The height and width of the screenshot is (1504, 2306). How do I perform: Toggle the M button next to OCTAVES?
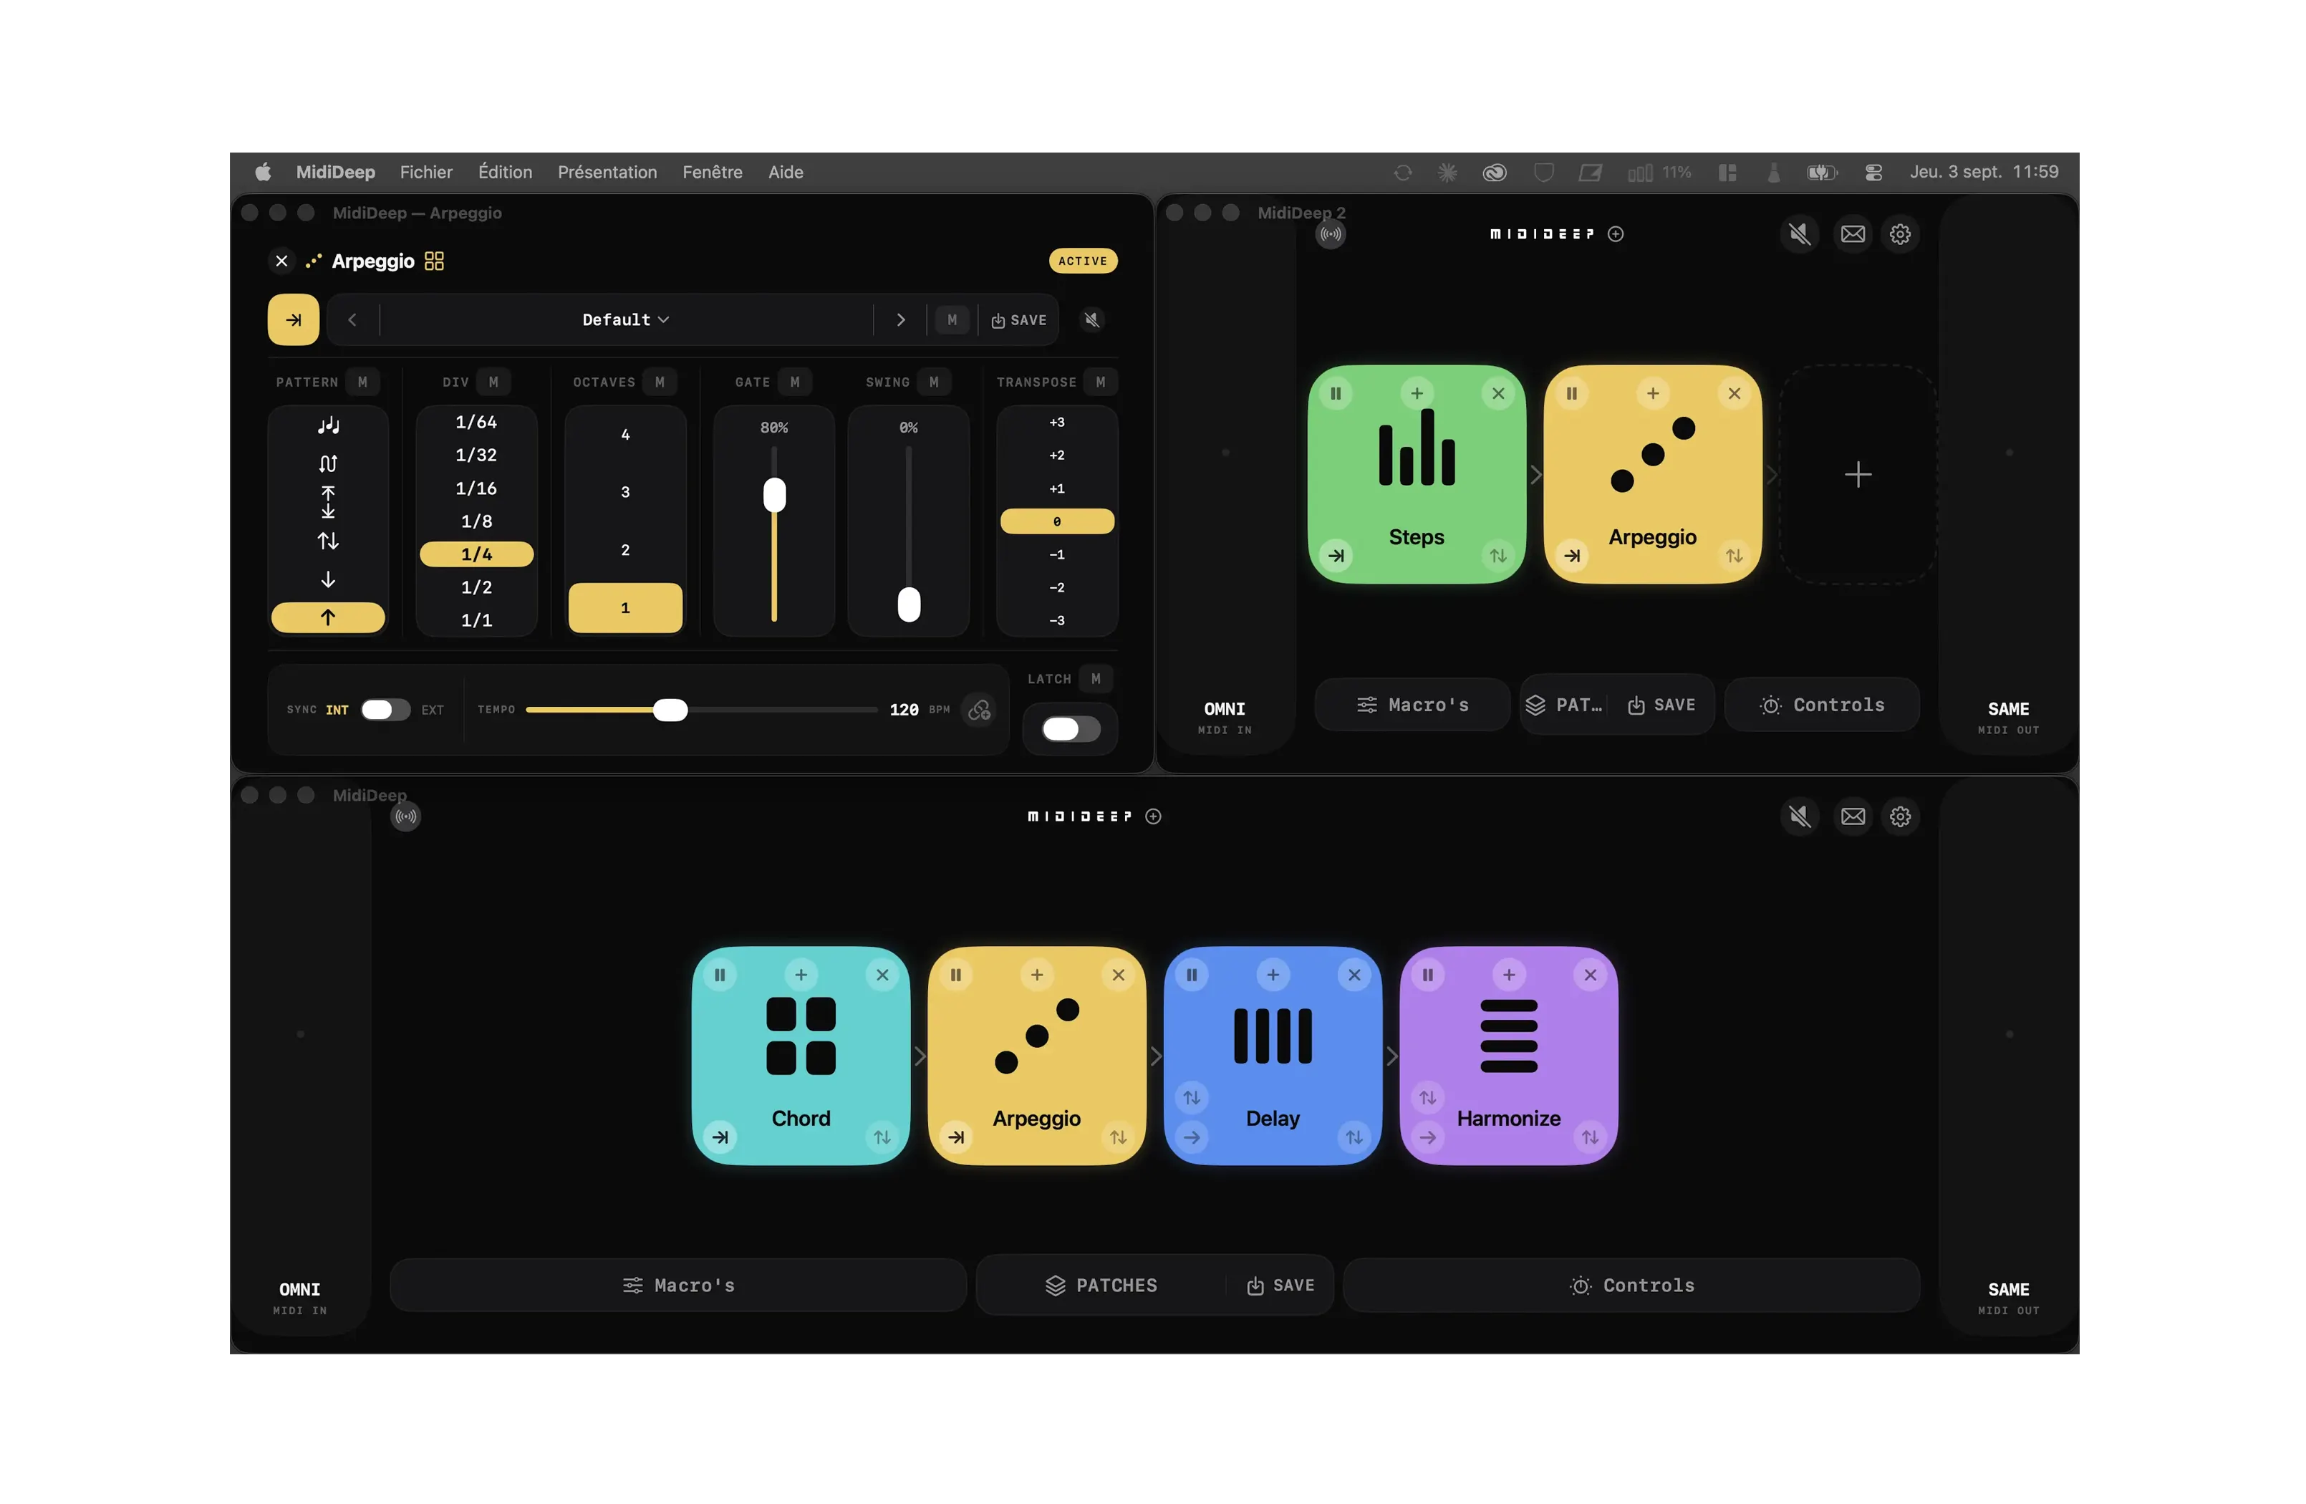[660, 382]
